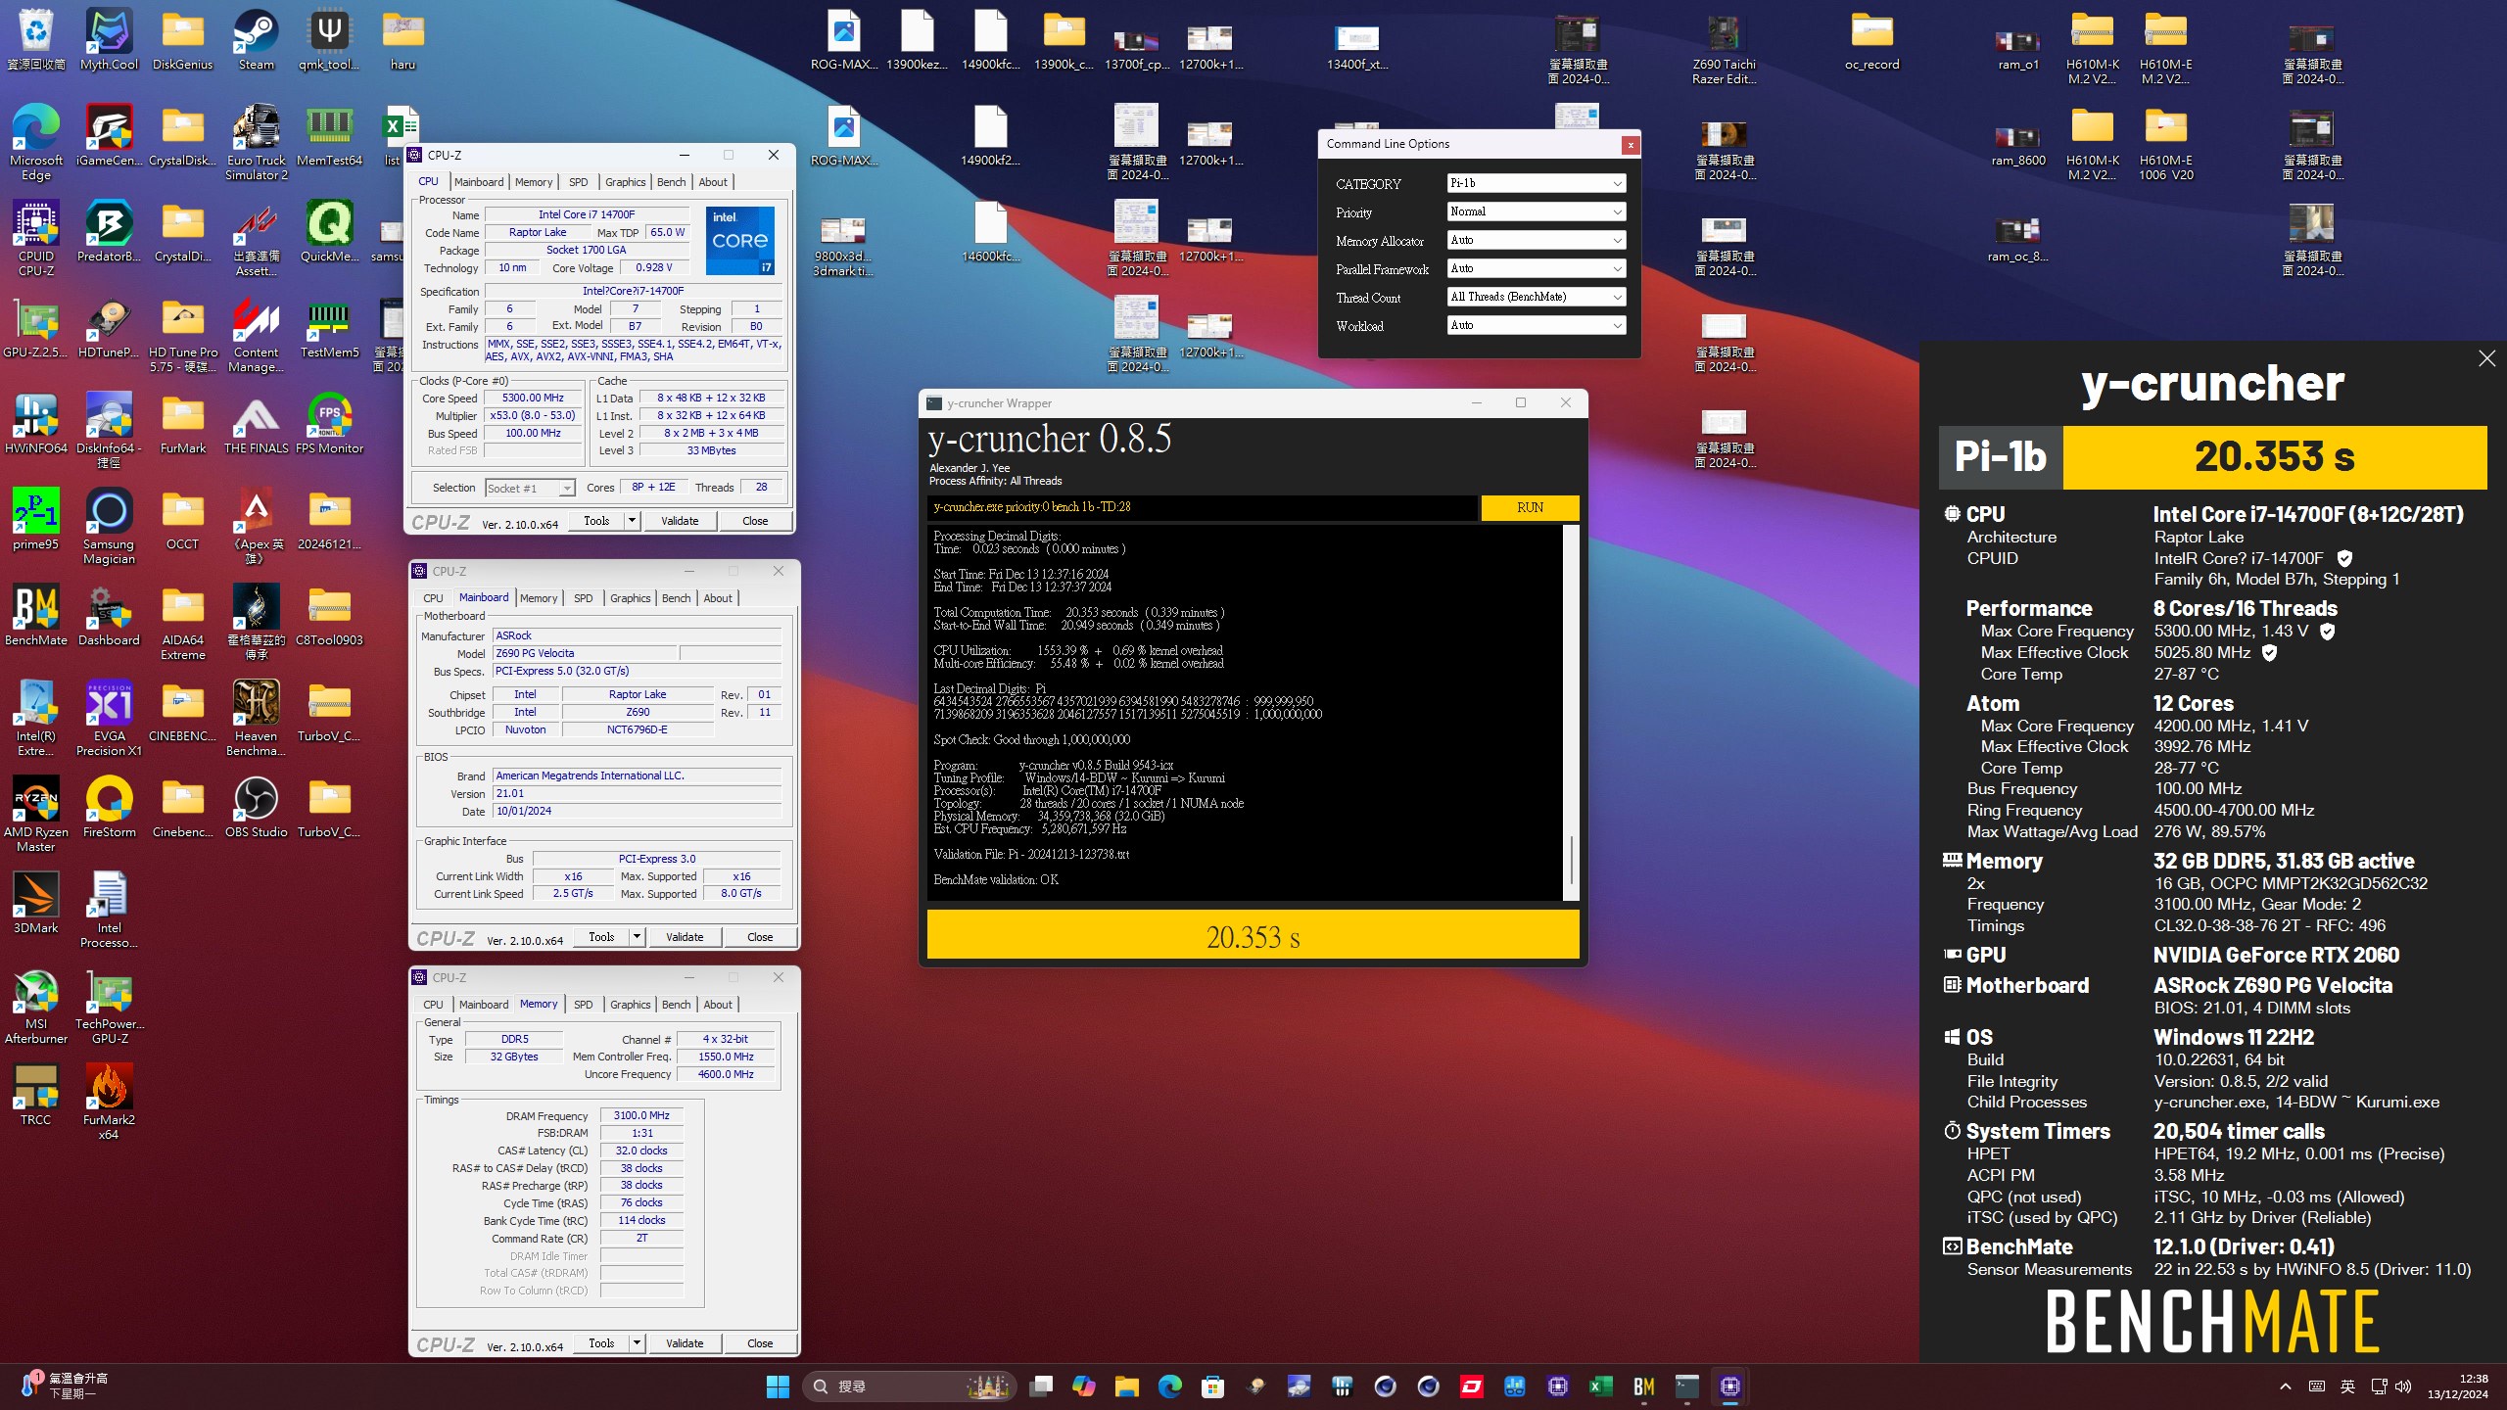2507x1410 pixels.
Task: Open the Parallel Framework dropdown
Action: click(x=1537, y=268)
